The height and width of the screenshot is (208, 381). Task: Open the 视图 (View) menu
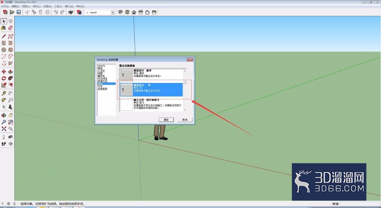[26, 6]
